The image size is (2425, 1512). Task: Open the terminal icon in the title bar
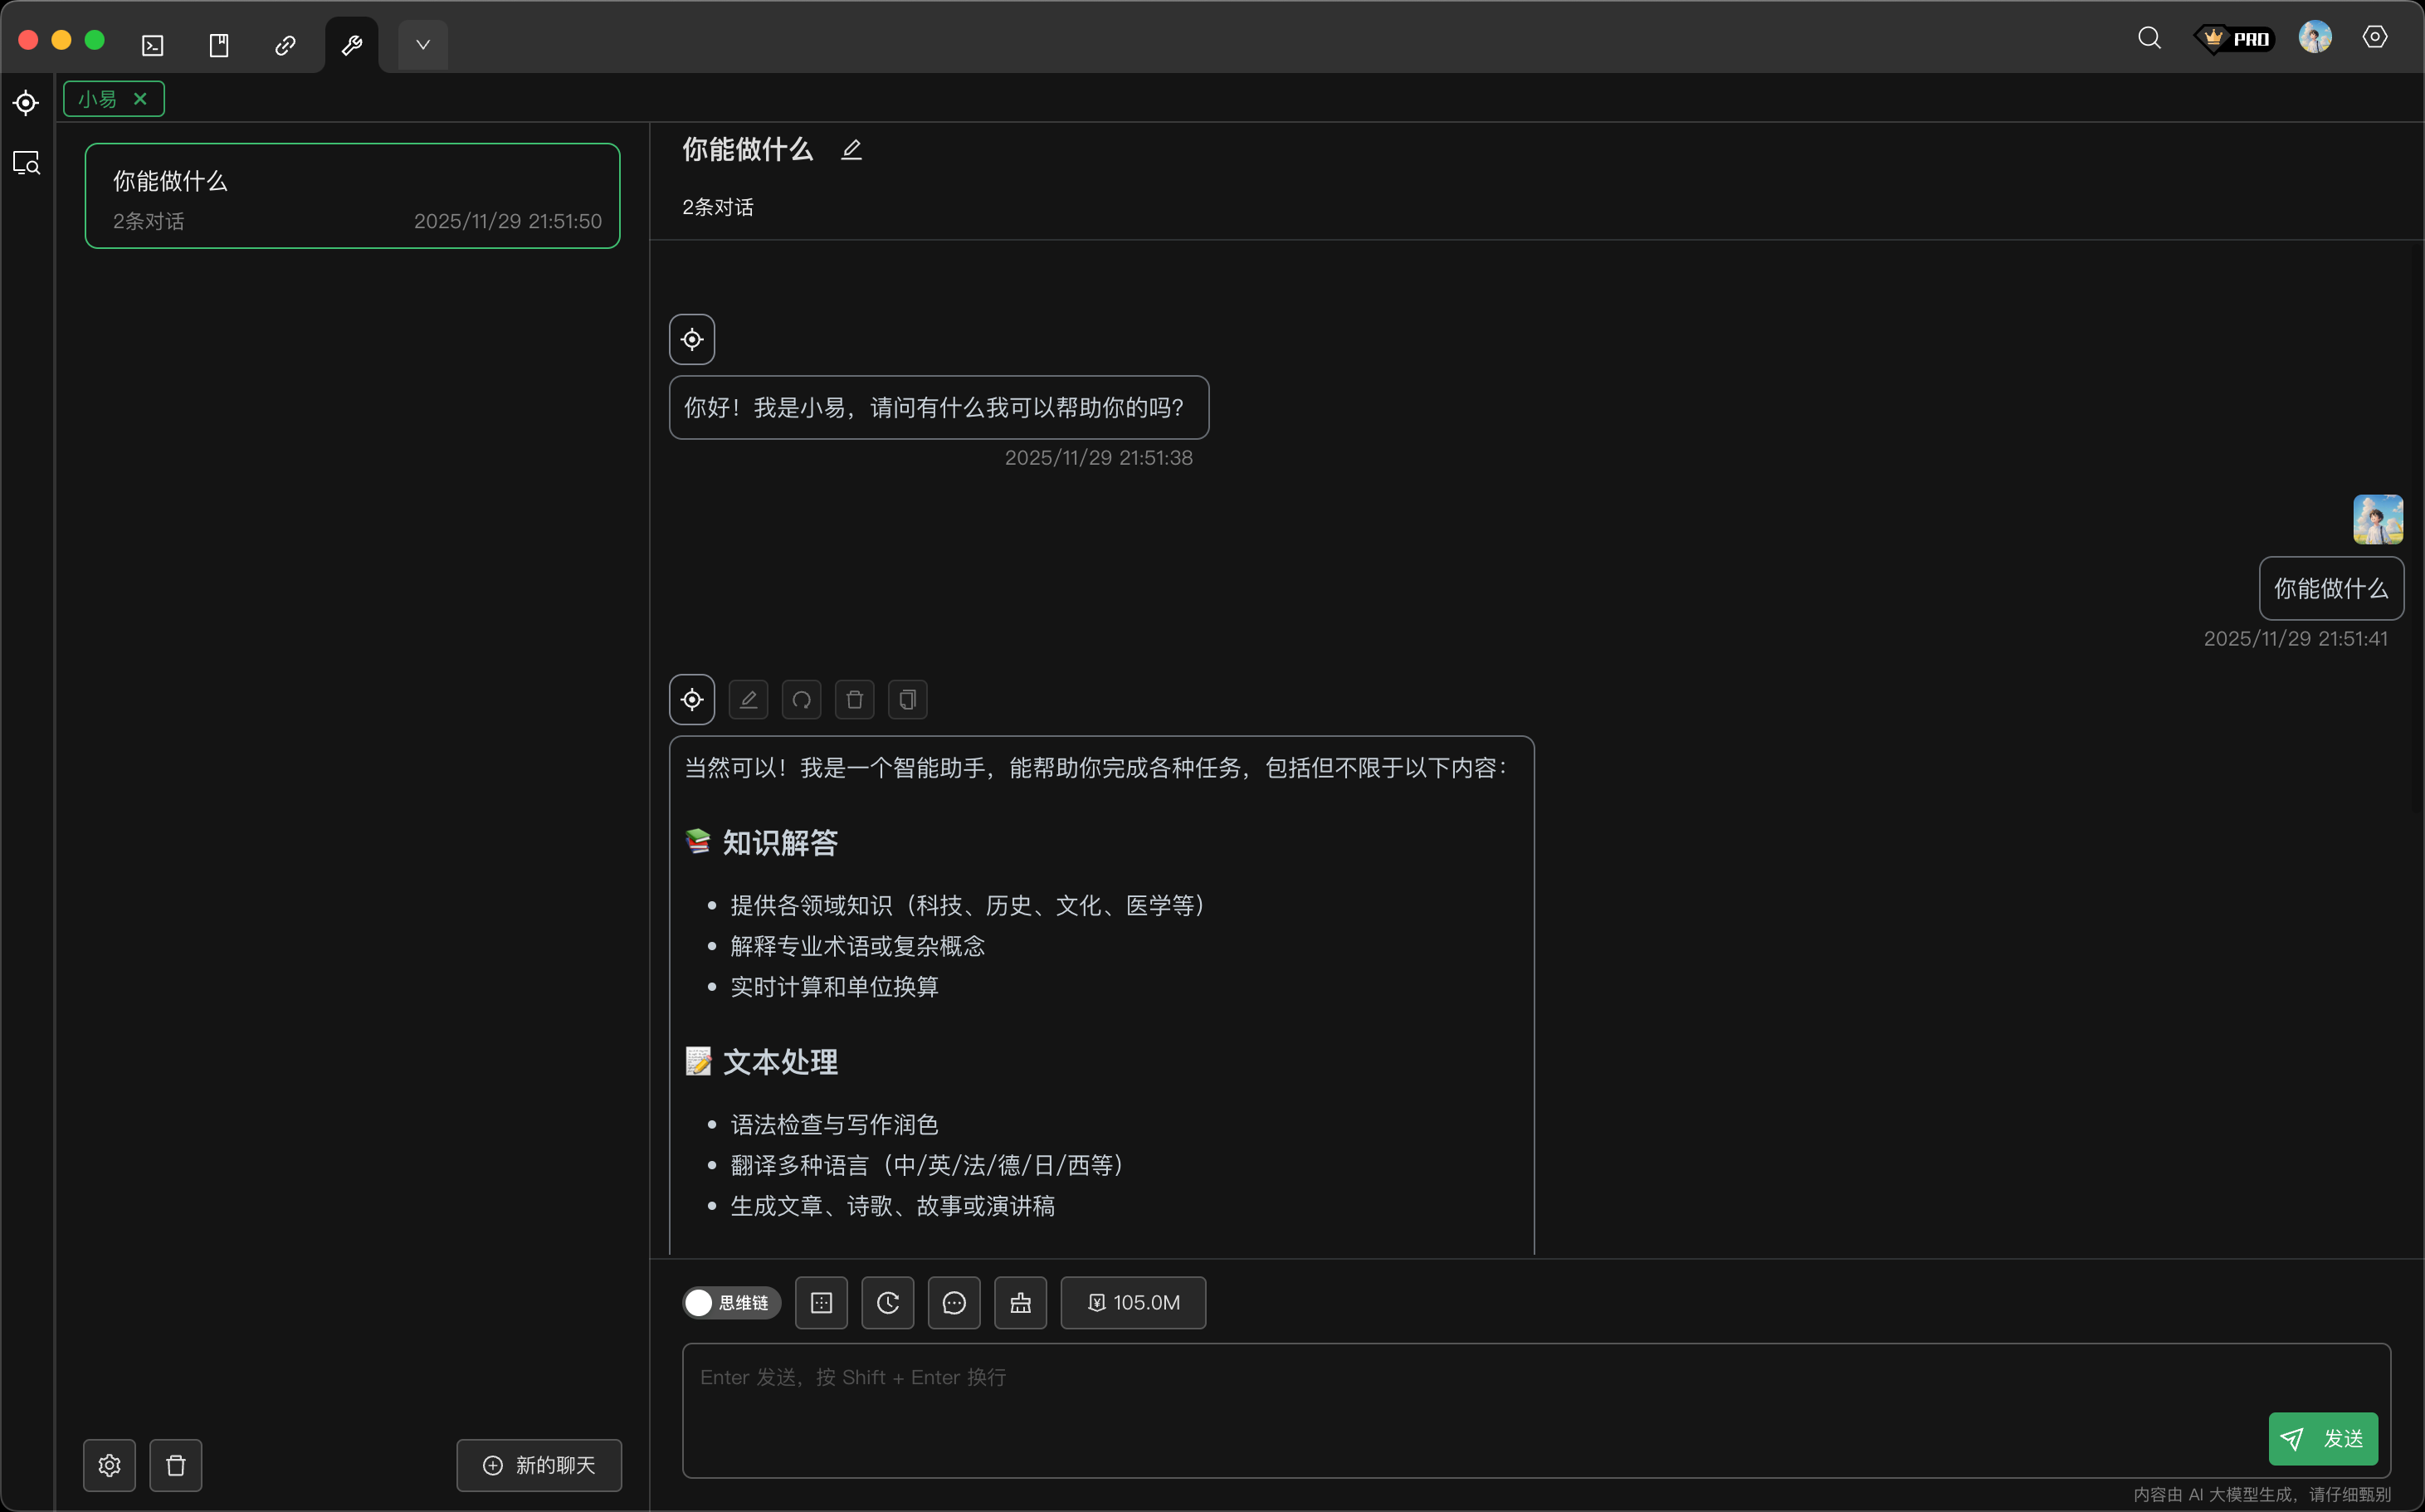coord(153,44)
